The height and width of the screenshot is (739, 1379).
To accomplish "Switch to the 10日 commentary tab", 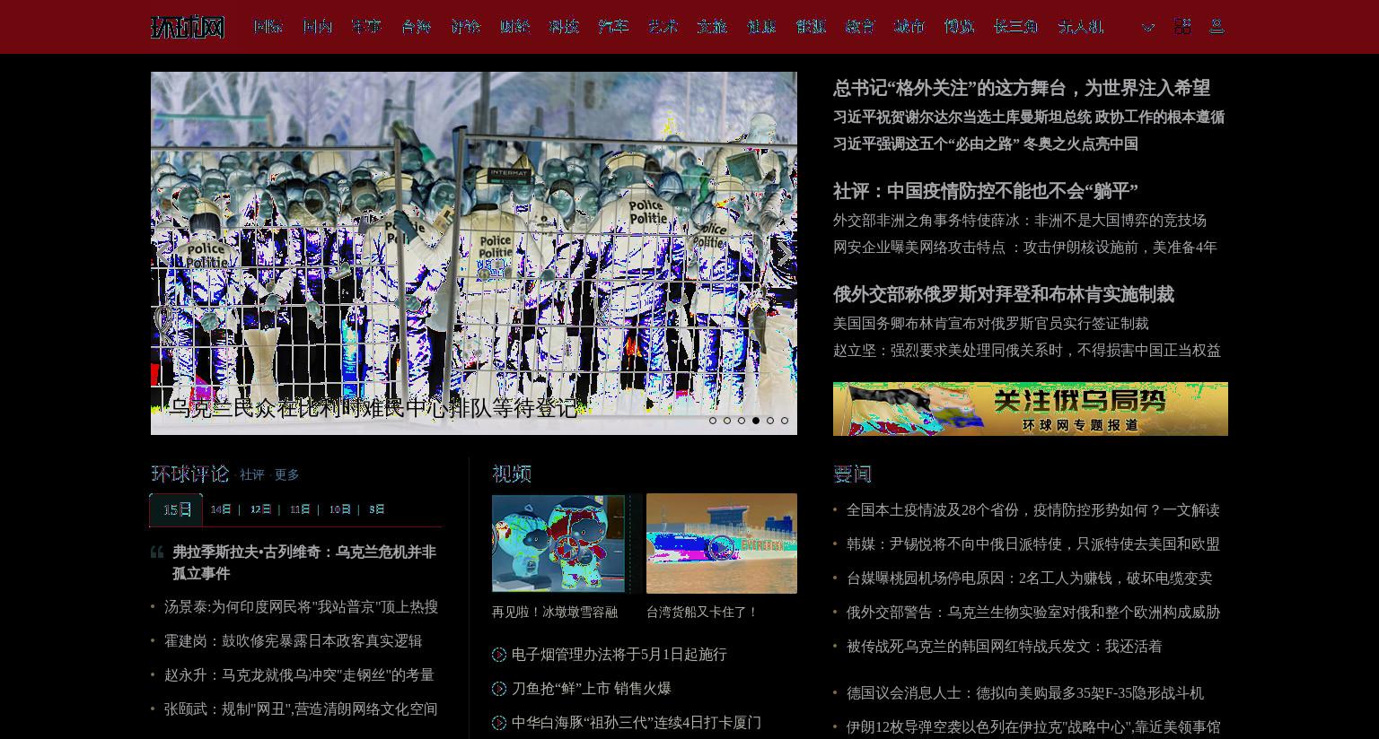I will click(x=339, y=509).
